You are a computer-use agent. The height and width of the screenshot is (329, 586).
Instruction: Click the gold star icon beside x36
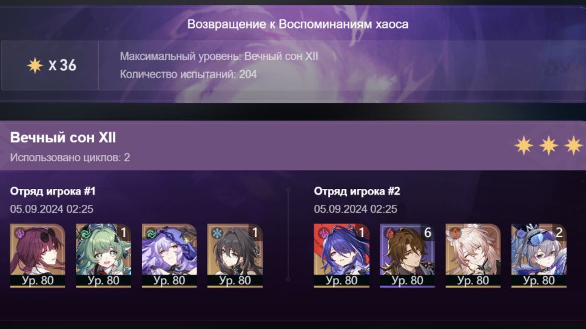click(35, 65)
